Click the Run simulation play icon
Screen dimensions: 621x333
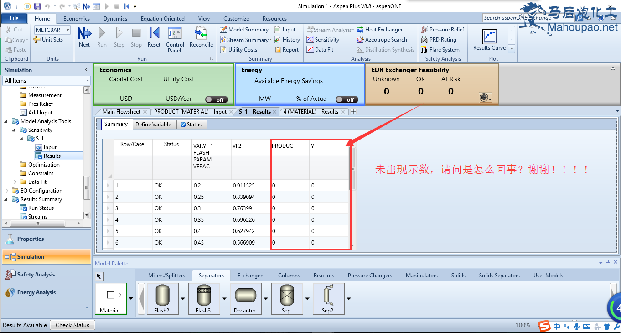[102, 37]
